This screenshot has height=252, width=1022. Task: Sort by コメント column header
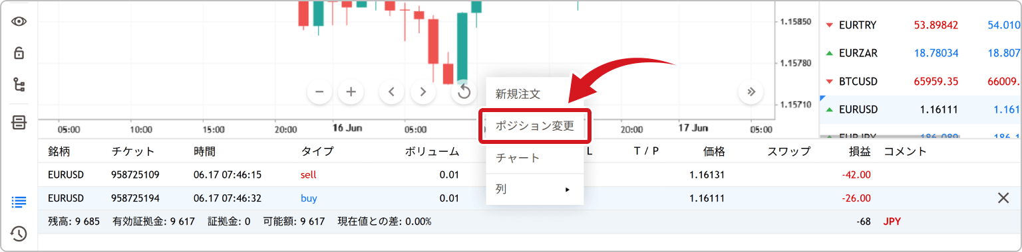tap(905, 151)
